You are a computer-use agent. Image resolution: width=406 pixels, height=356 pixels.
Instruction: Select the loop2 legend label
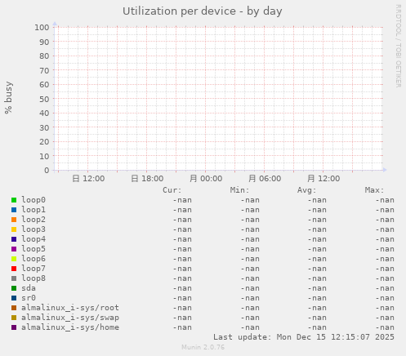pyautogui.click(x=33, y=220)
